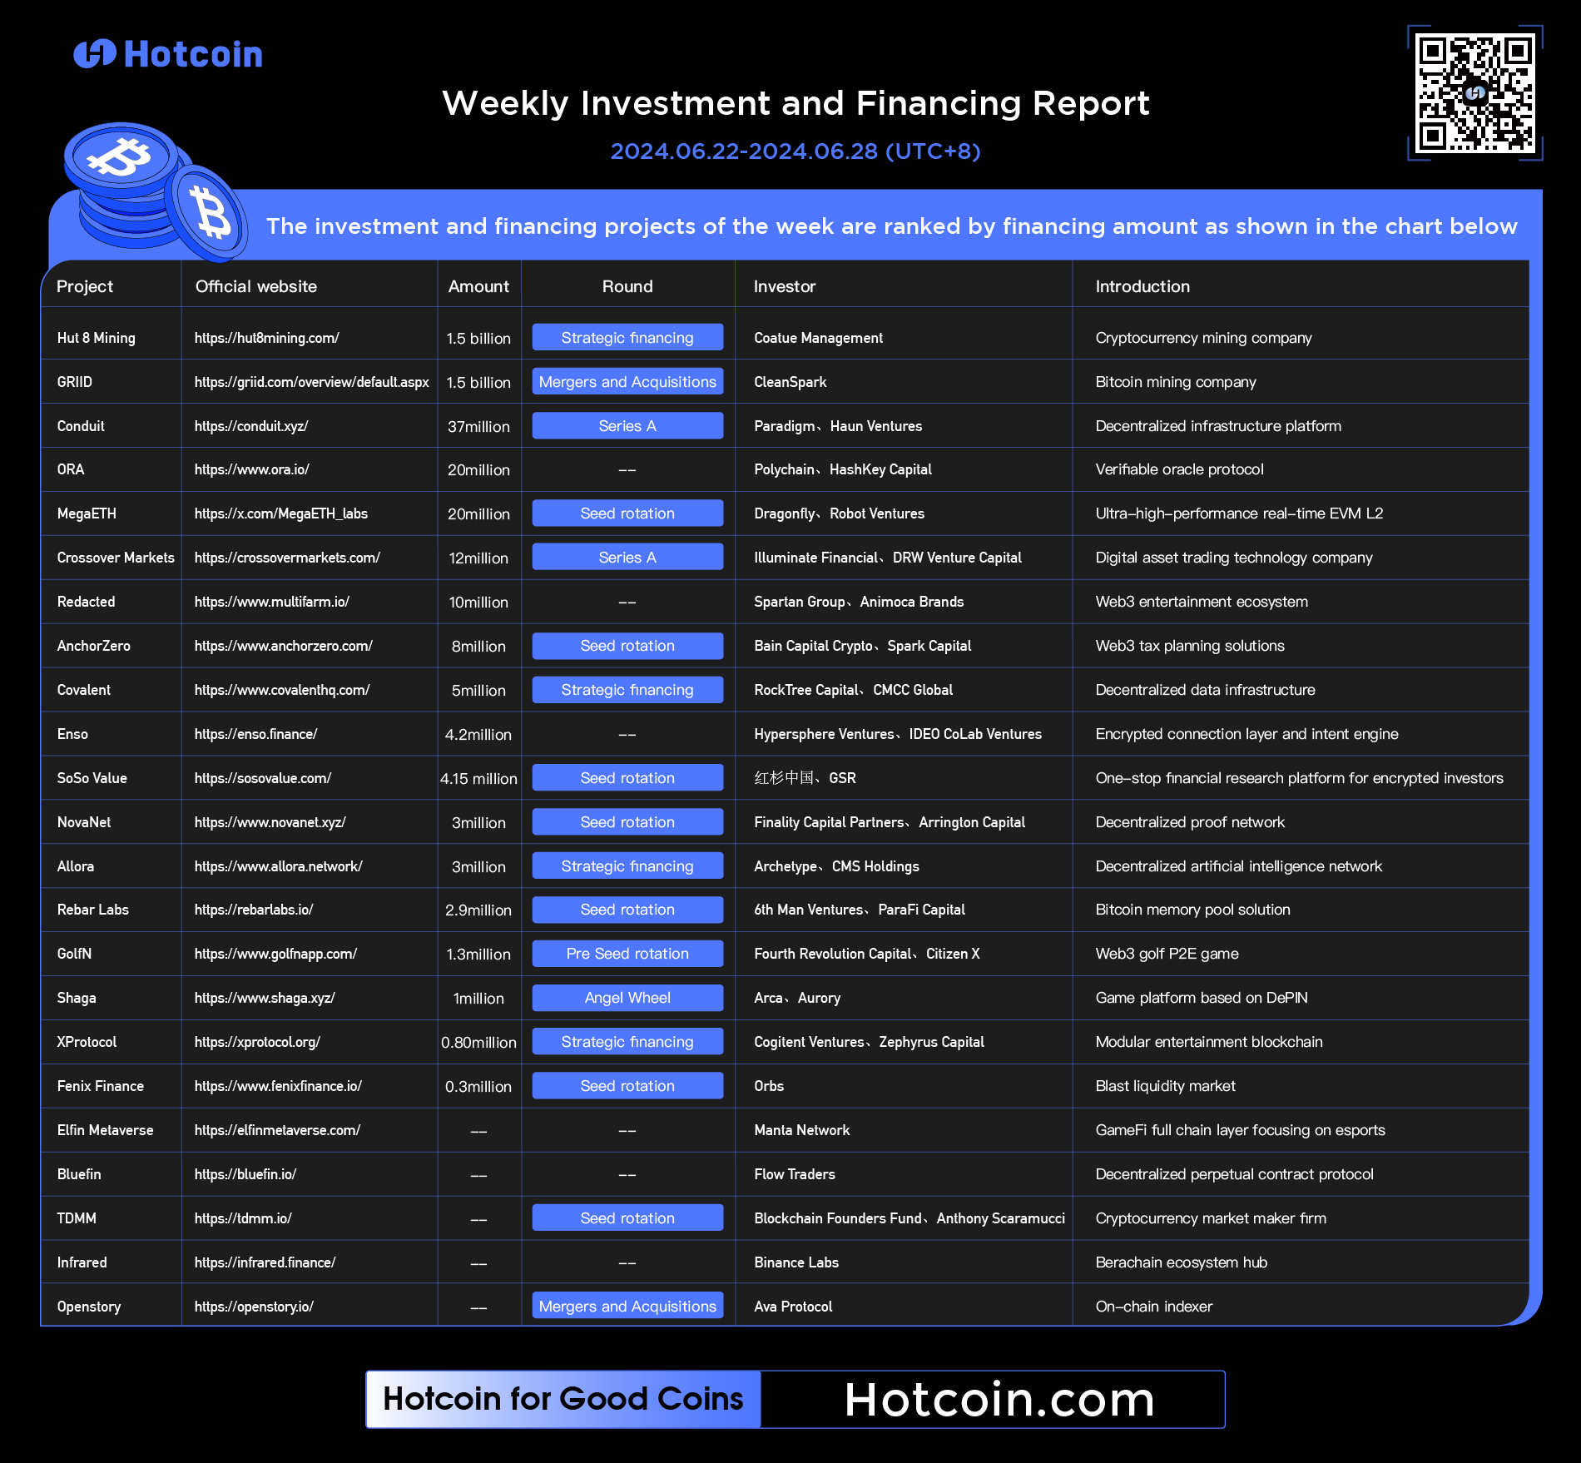Click the Series A badge for Conduit
Viewport: 1581px width, 1463px height.
coord(627,425)
